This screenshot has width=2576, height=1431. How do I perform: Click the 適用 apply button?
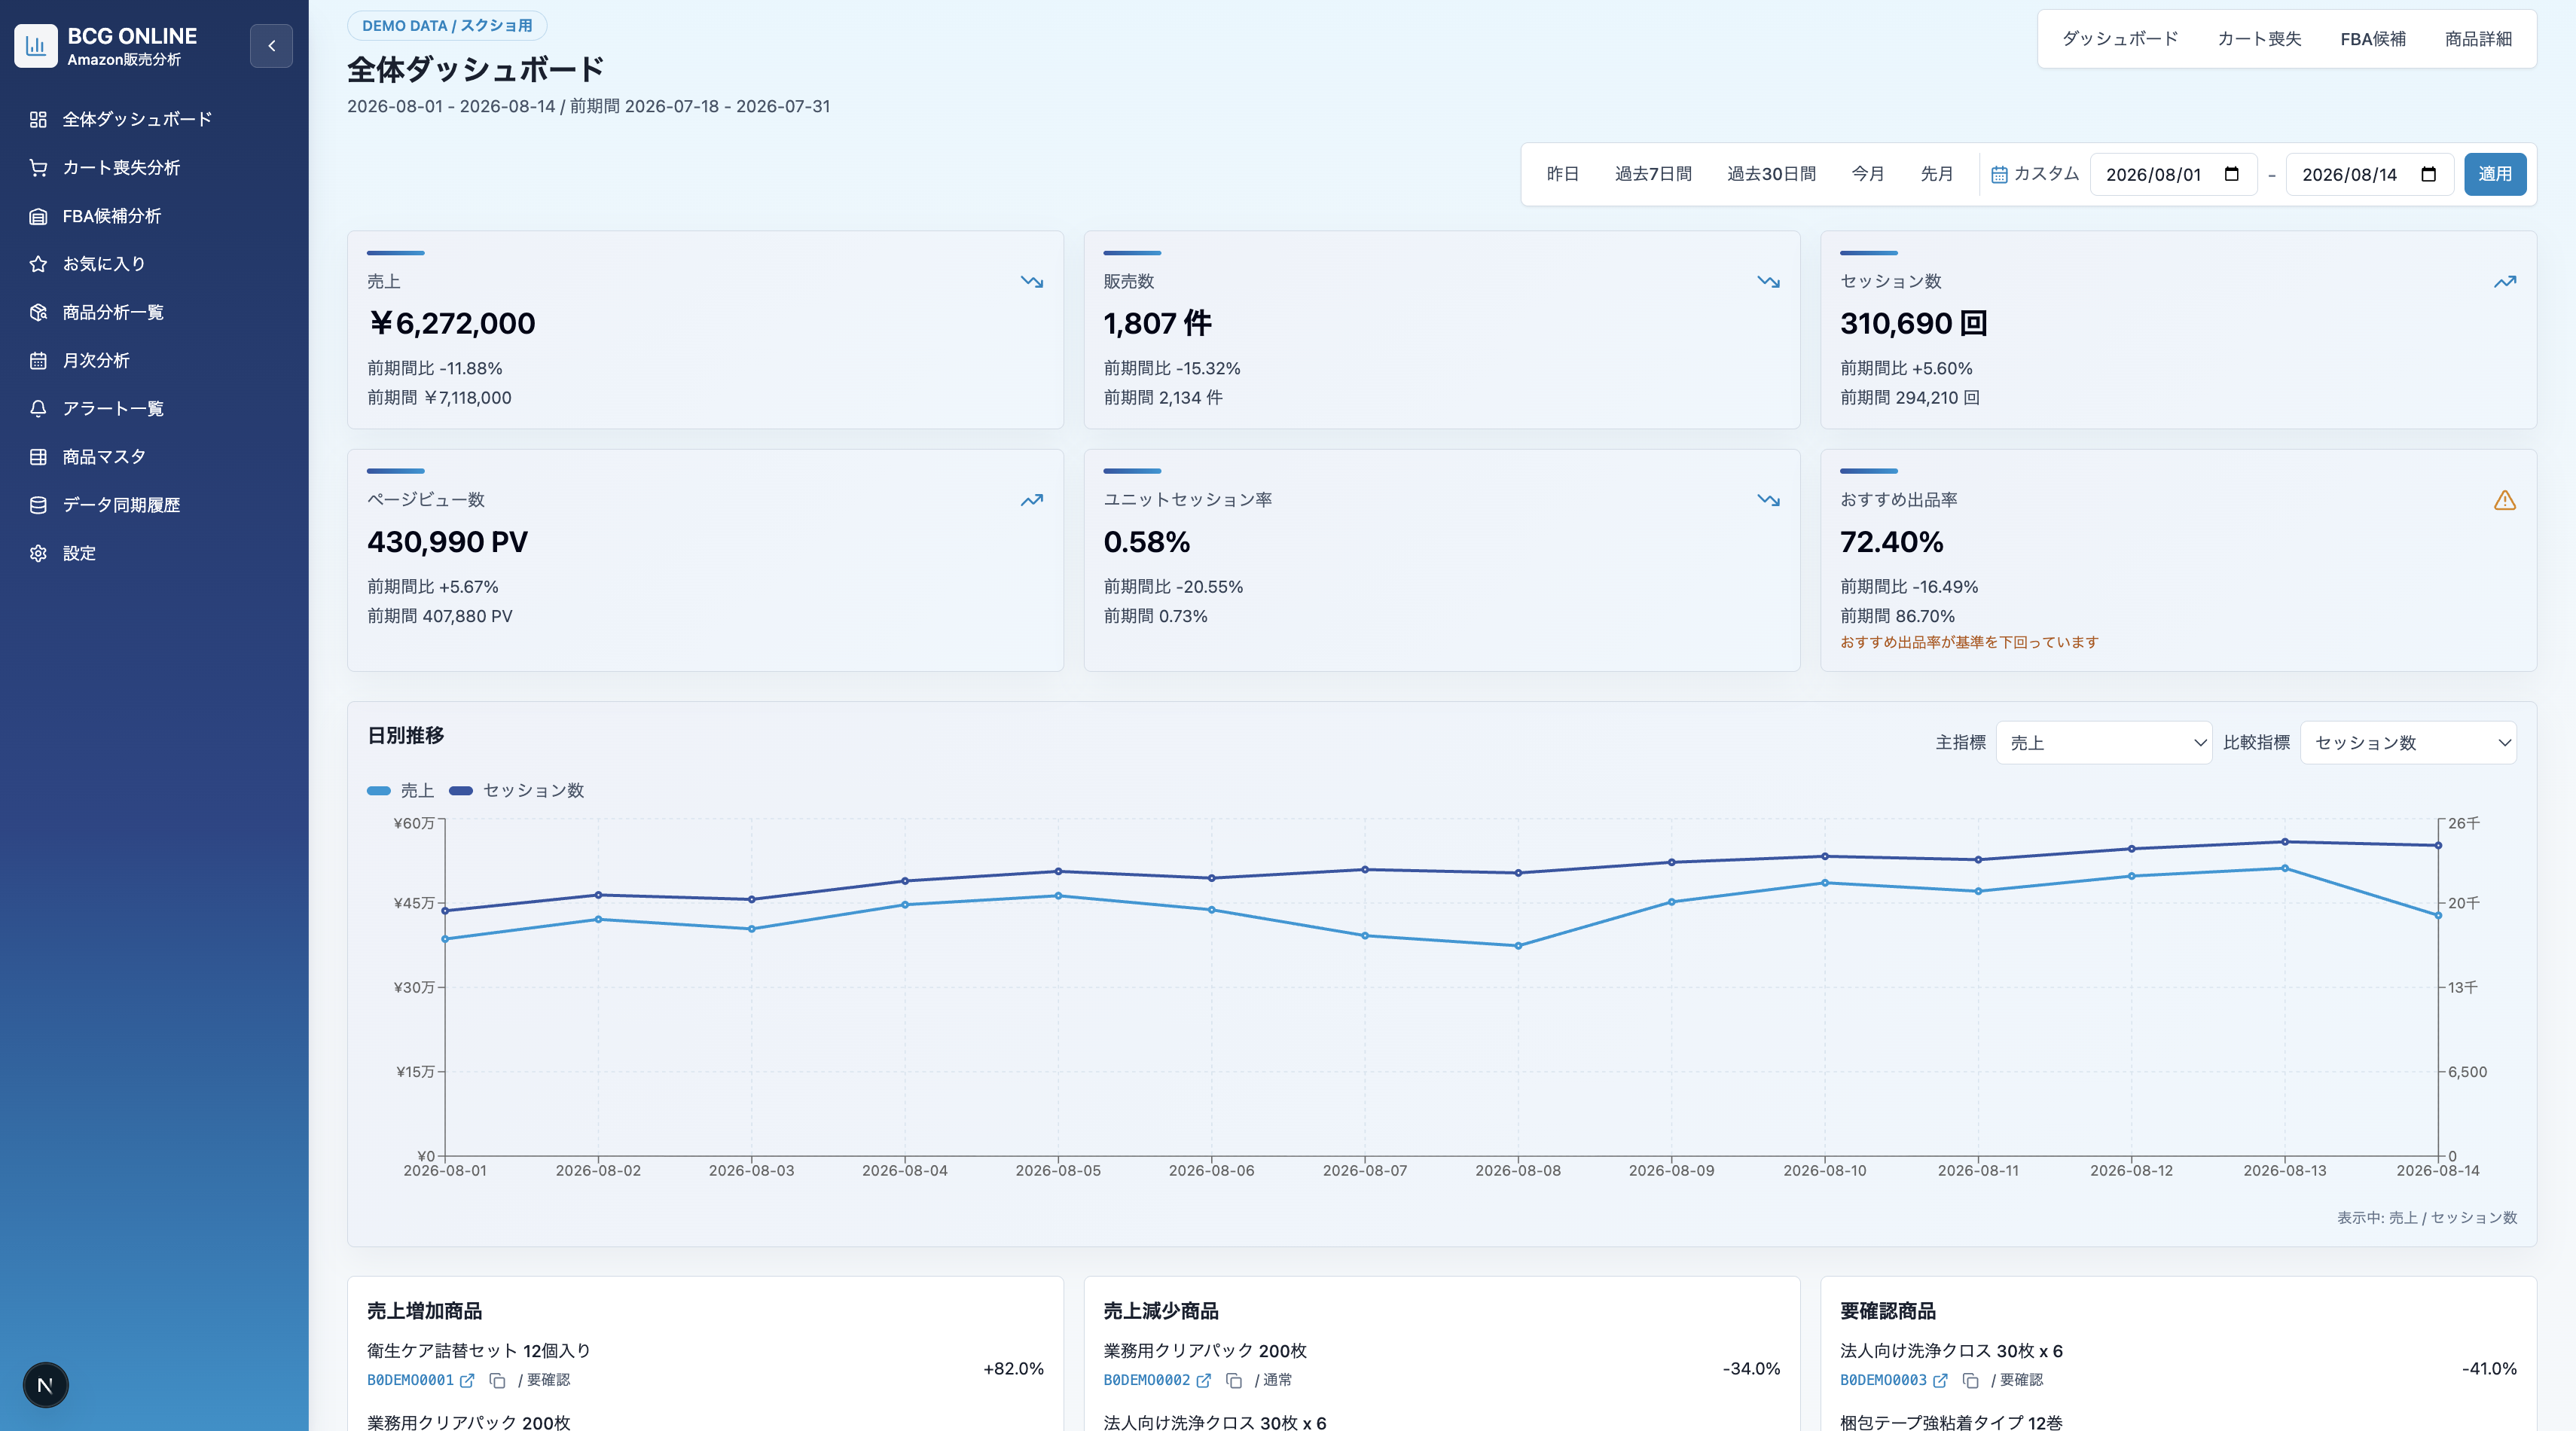[2495, 174]
